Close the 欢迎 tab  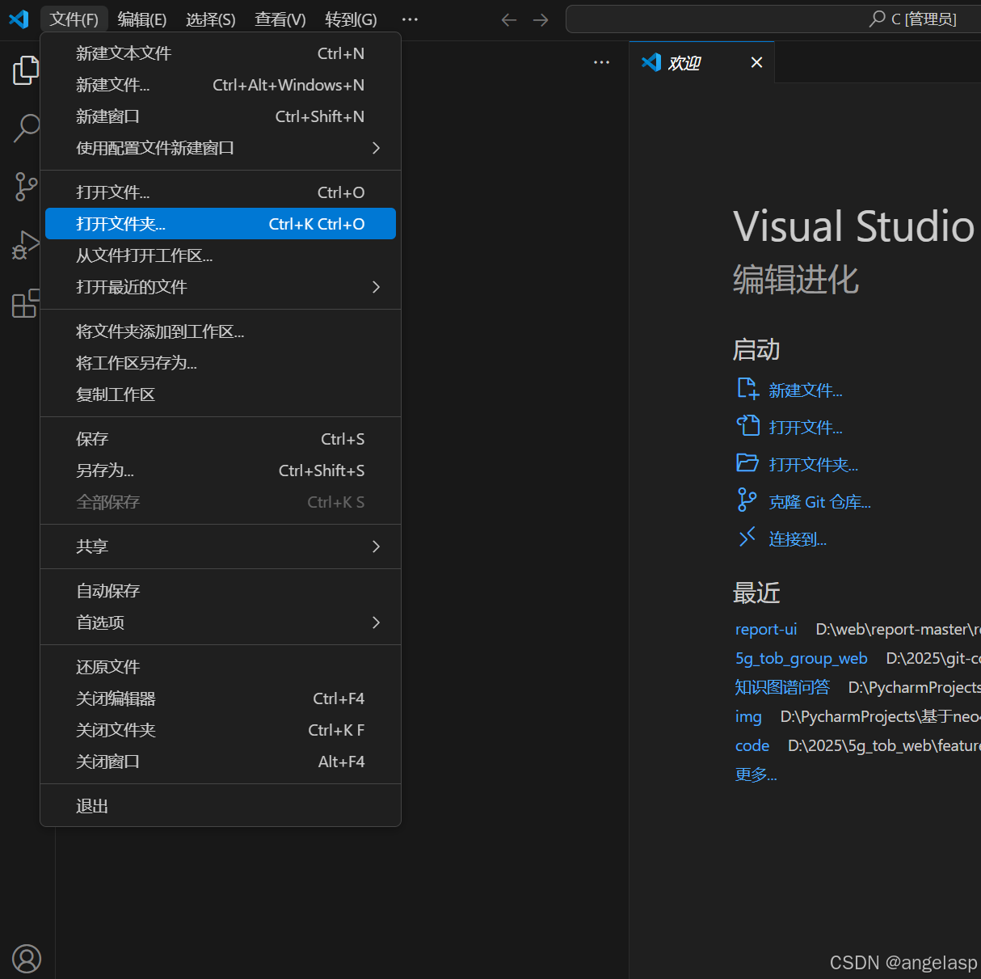[756, 62]
